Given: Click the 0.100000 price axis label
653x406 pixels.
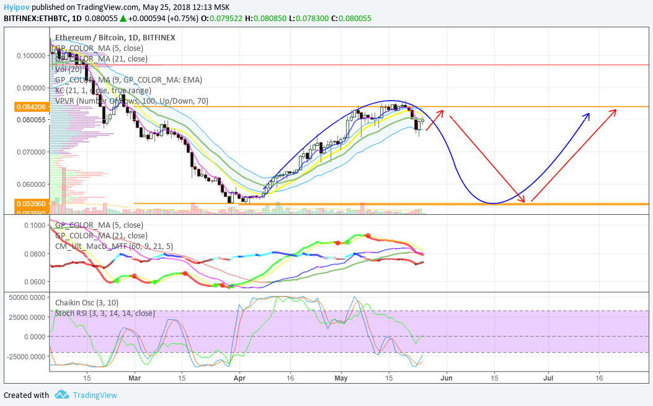Looking at the screenshot, I should (x=31, y=55).
